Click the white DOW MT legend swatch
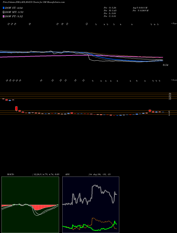 pos(4,12)
